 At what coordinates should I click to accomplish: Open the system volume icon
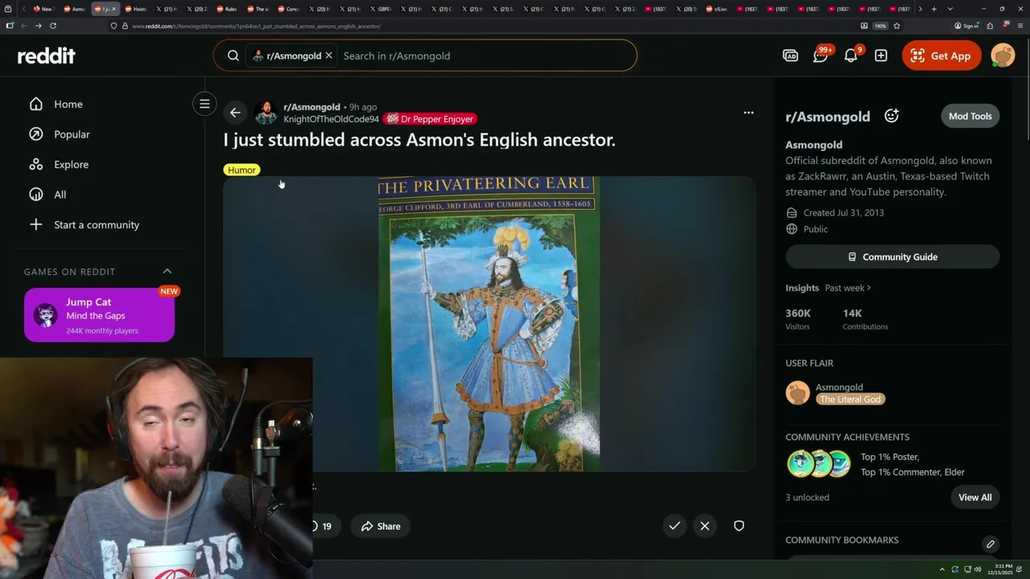[x=978, y=569]
